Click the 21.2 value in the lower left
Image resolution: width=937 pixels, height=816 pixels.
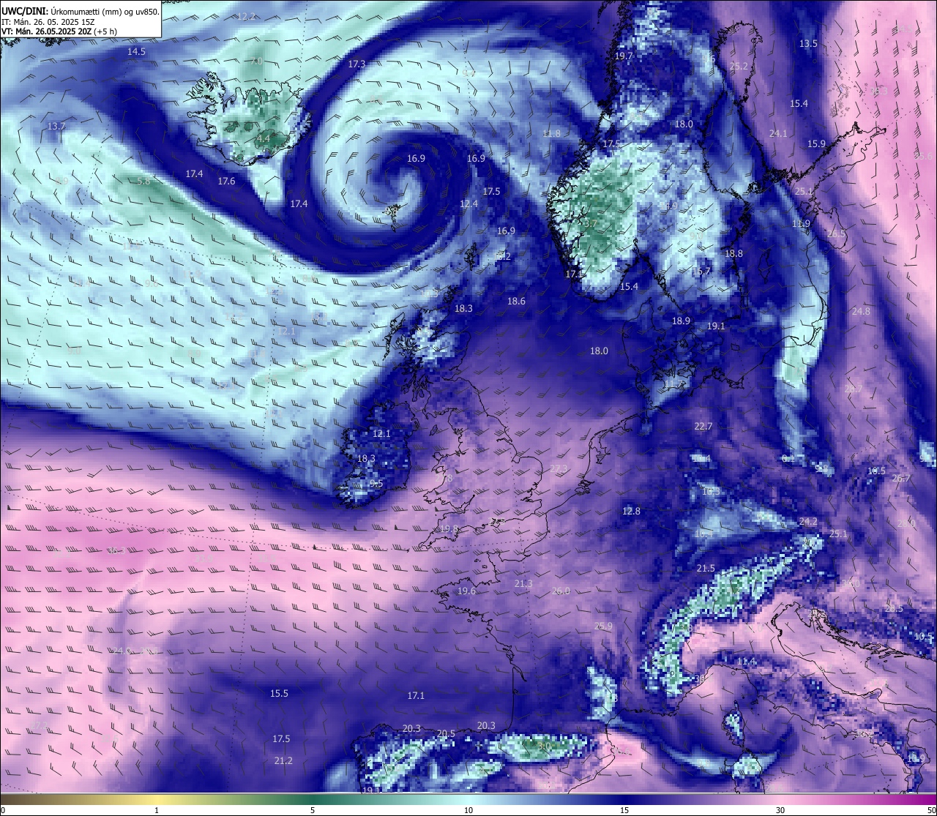click(283, 761)
